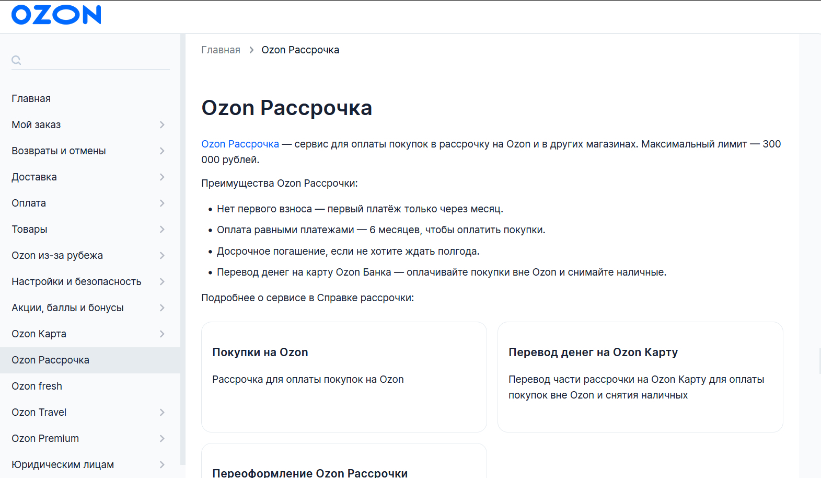Expand the Ozon Карта chevron
The width and height of the screenshot is (821, 478).
[162, 334]
